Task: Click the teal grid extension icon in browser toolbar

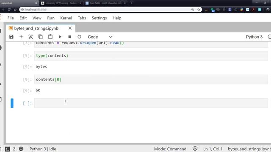Action: 260,10
